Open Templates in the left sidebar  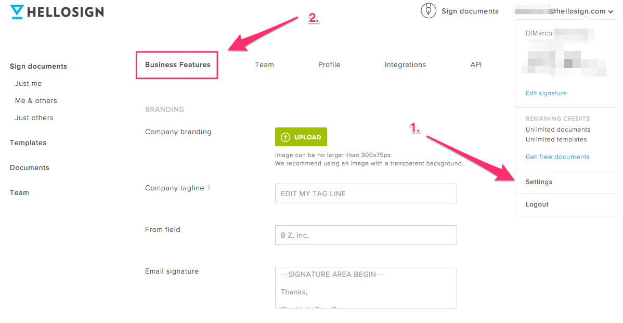(x=28, y=143)
